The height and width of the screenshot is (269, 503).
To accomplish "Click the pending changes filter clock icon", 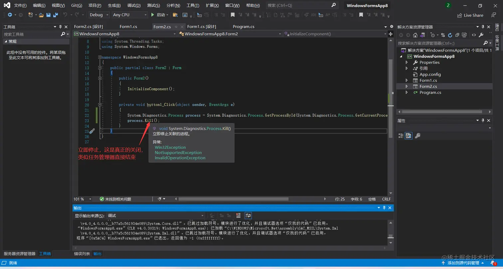I will click(432, 35).
